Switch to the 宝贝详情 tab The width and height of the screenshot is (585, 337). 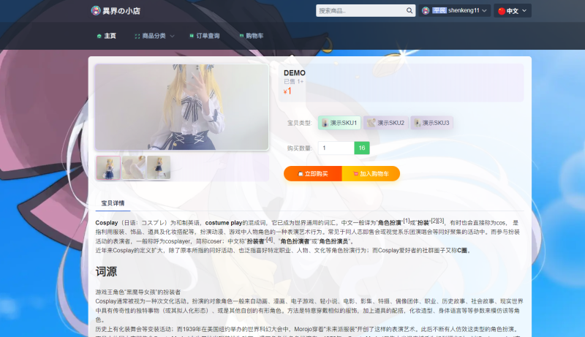(113, 203)
